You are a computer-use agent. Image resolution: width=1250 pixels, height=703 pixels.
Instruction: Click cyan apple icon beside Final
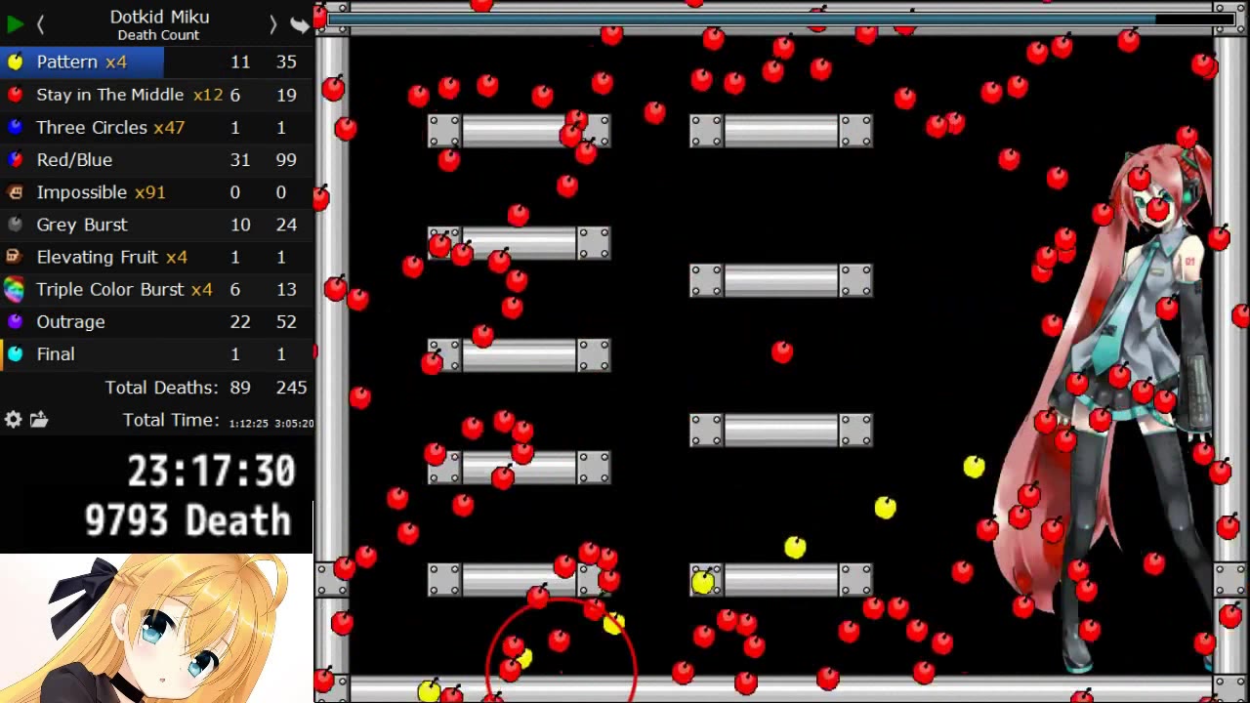click(15, 354)
